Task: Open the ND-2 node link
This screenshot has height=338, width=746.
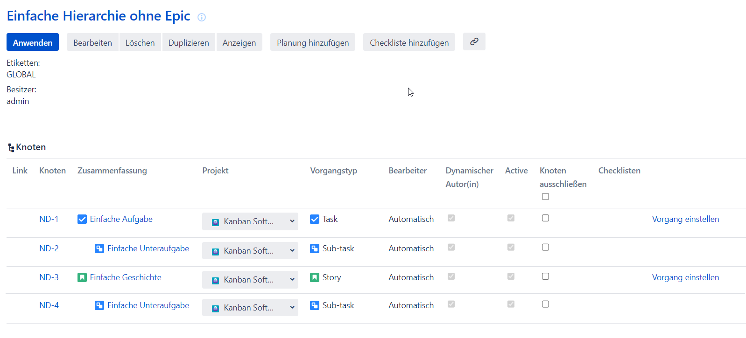Action: pos(49,248)
